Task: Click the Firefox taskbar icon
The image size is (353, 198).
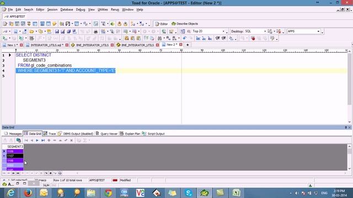Action: [x=28, y=193]
